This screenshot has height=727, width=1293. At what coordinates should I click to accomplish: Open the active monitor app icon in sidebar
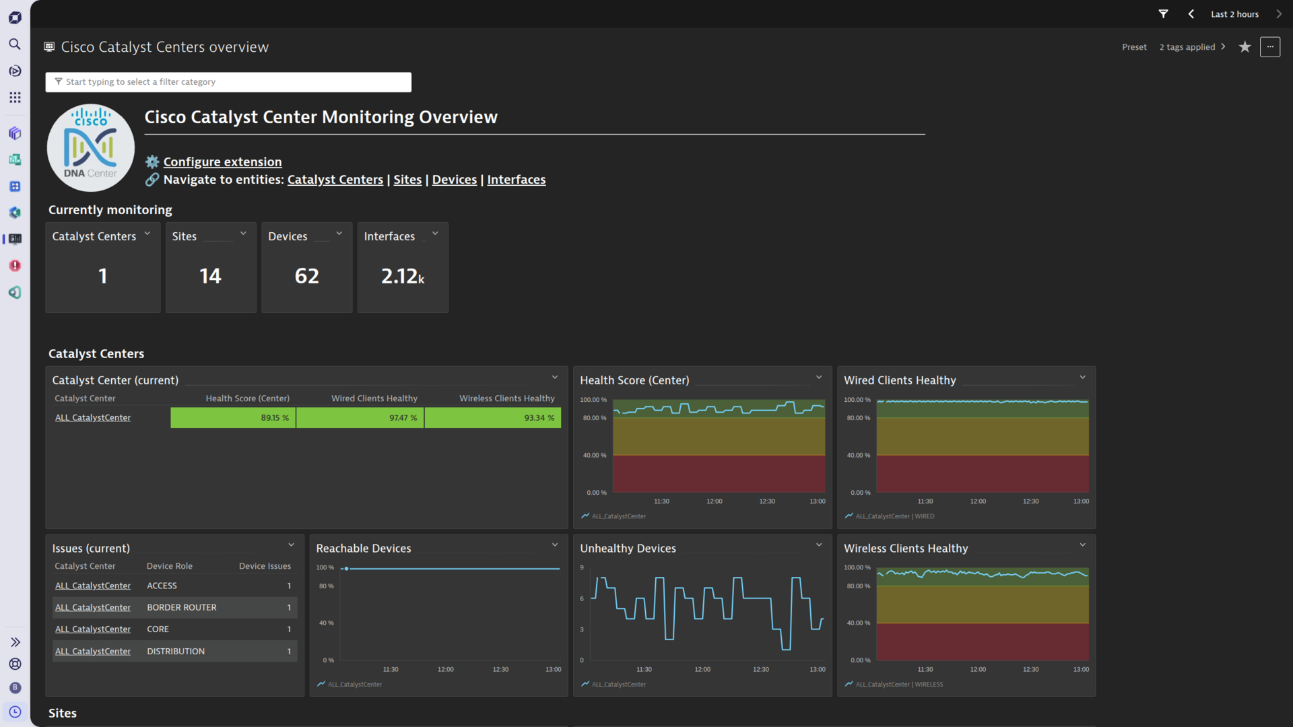point(15,239)
